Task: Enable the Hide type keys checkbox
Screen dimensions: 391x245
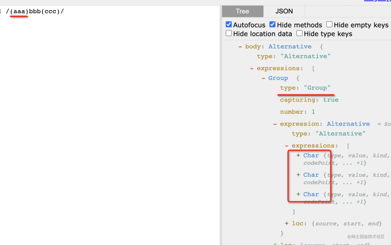Action: [299, 33]
